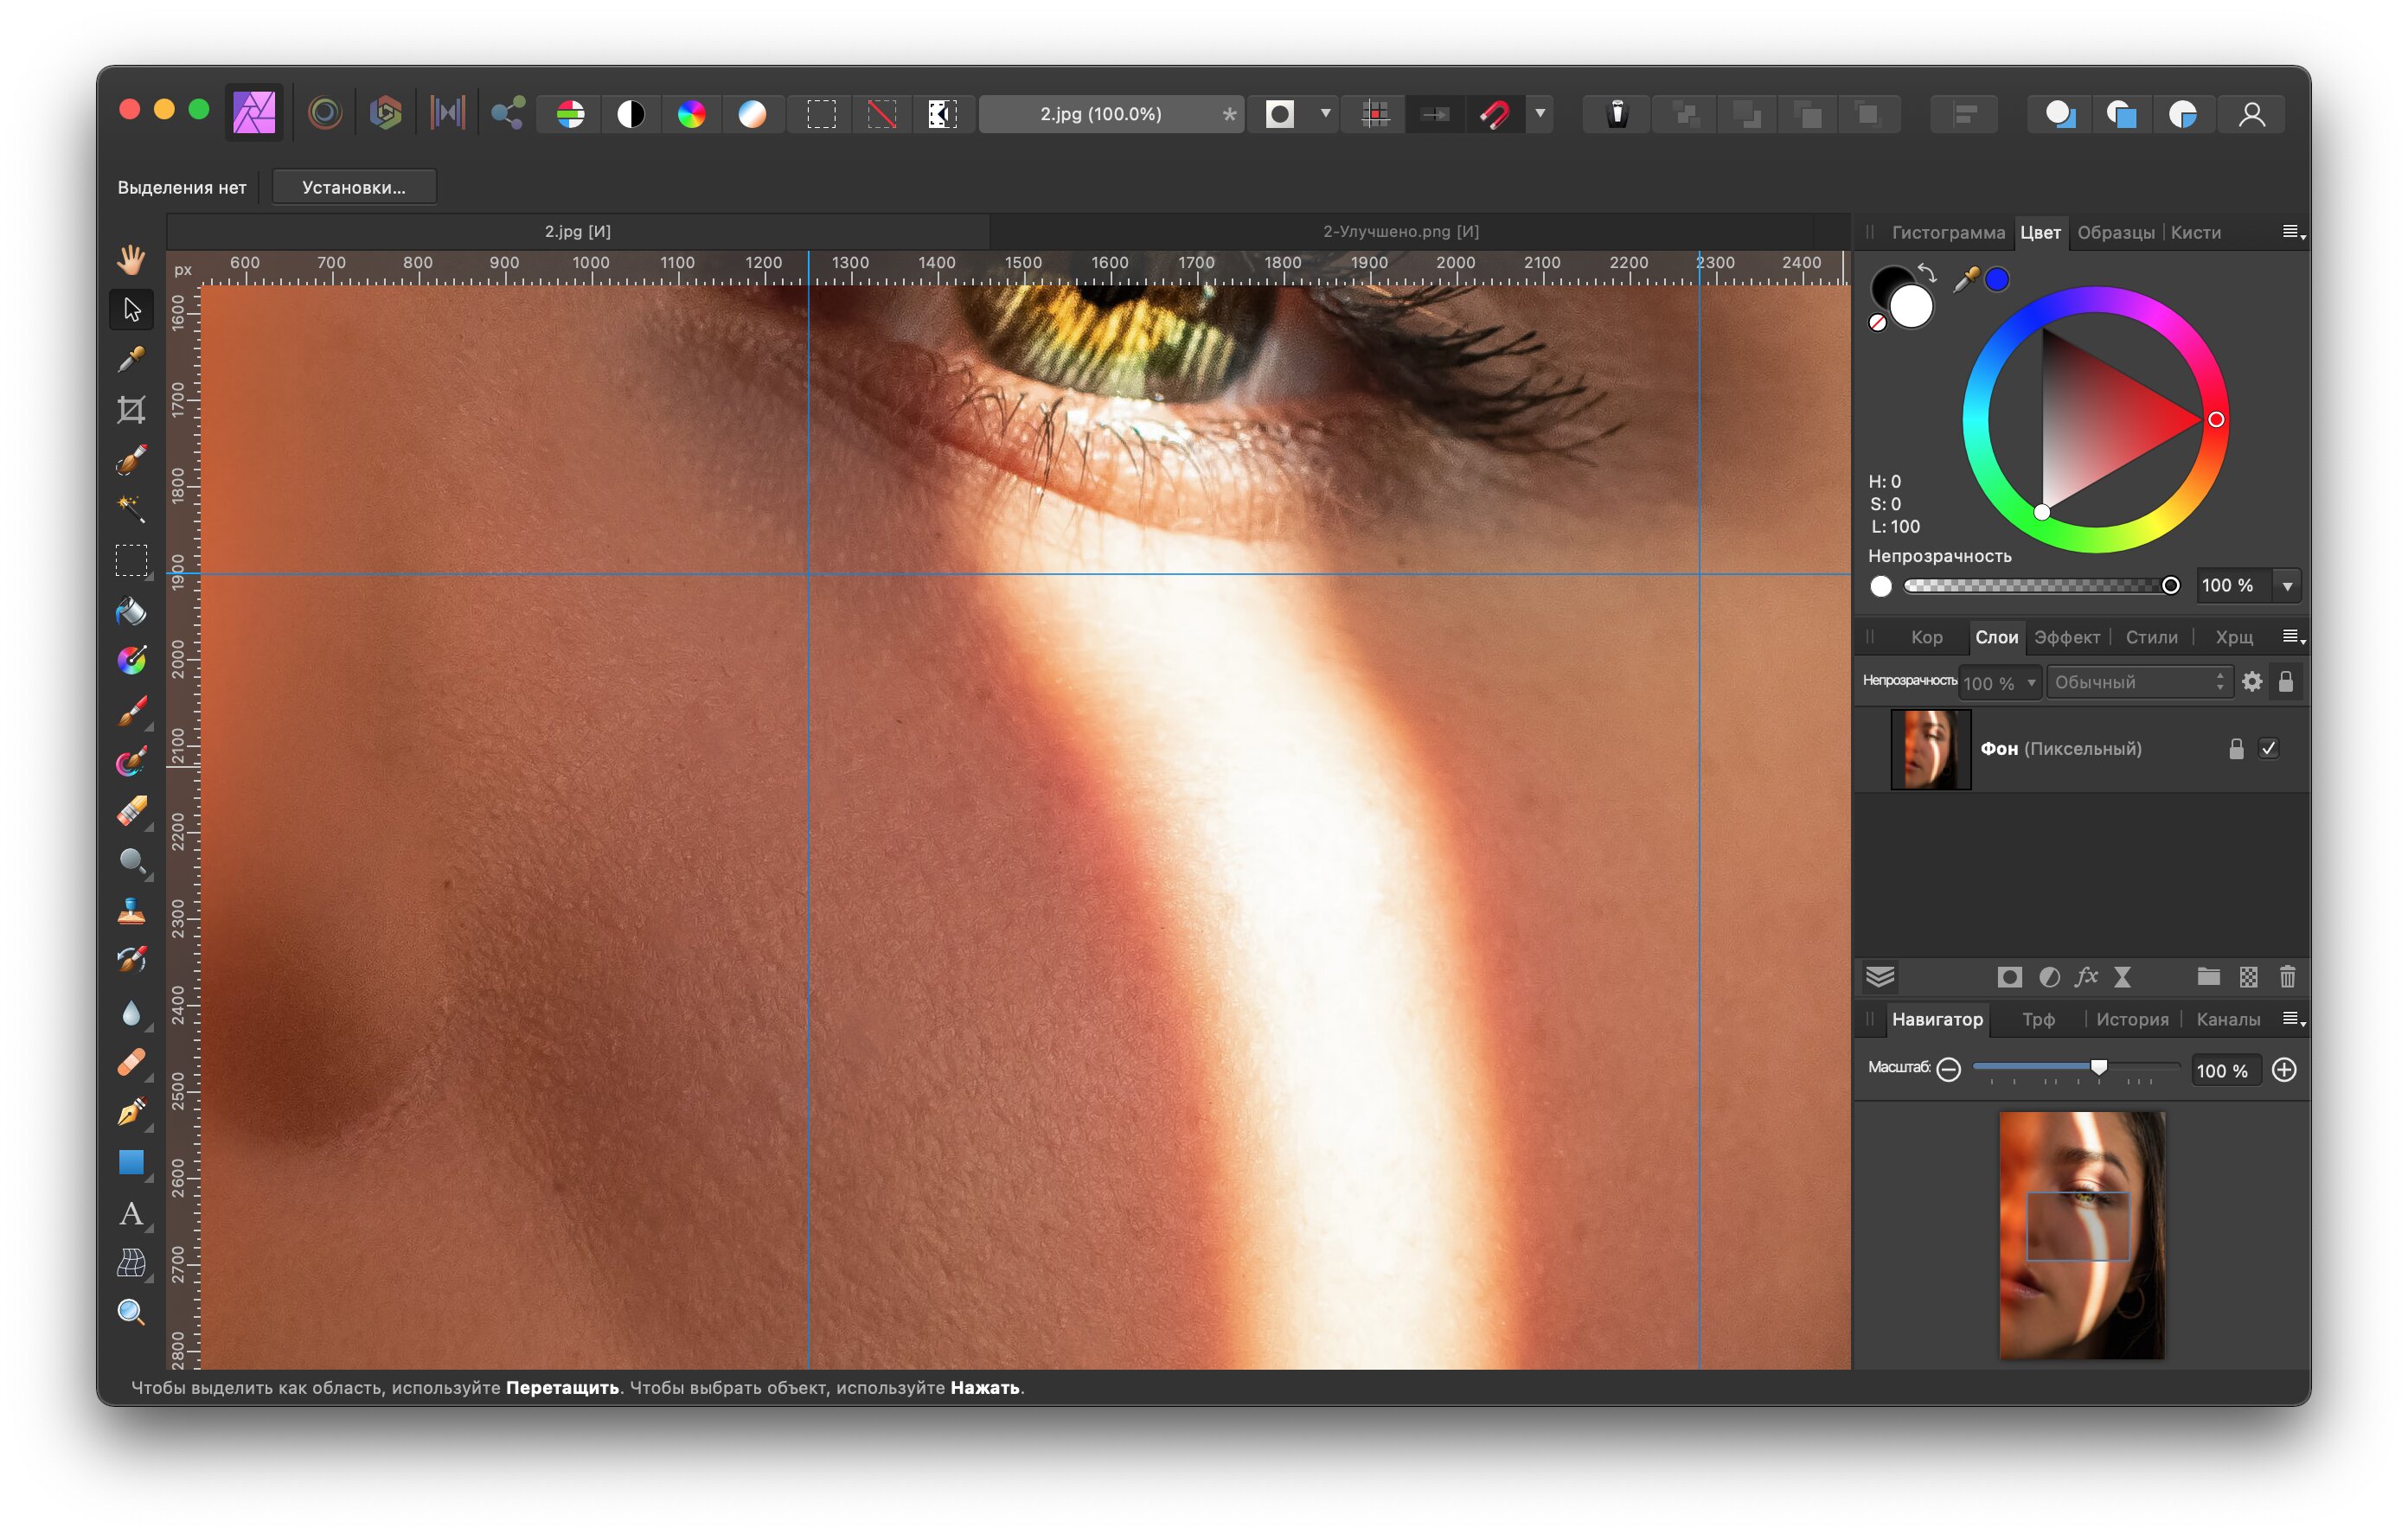
Task: Open the Эффект tab
Action: coord(2066,637)
